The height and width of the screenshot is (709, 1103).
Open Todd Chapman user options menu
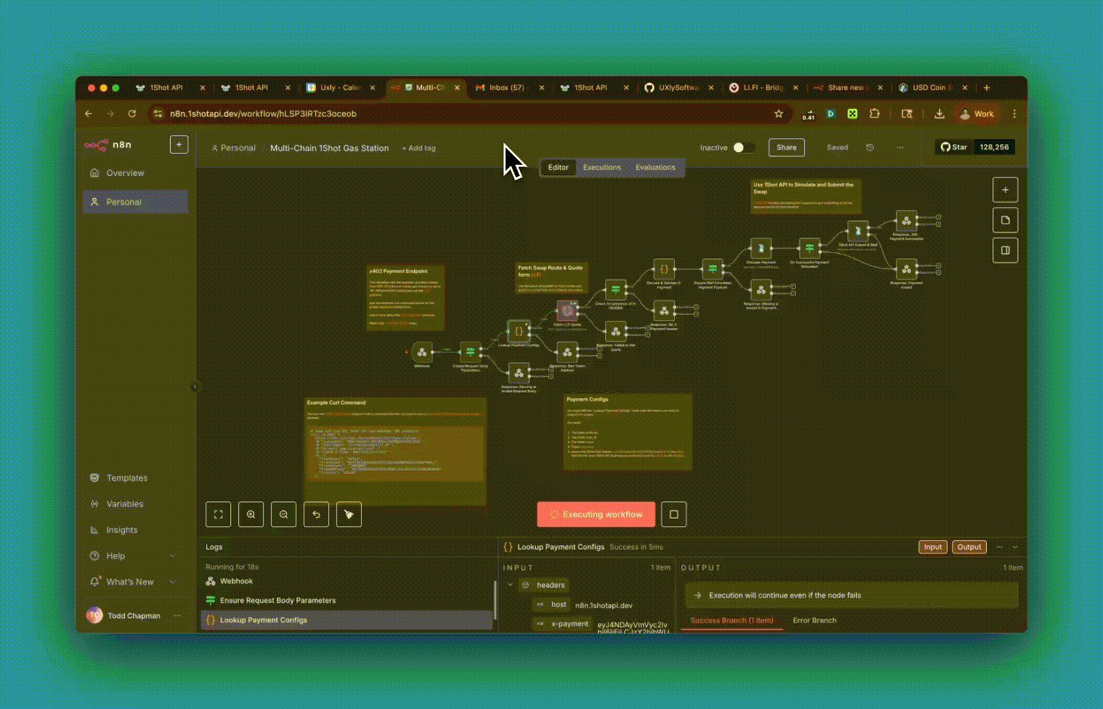coord(177,616)
